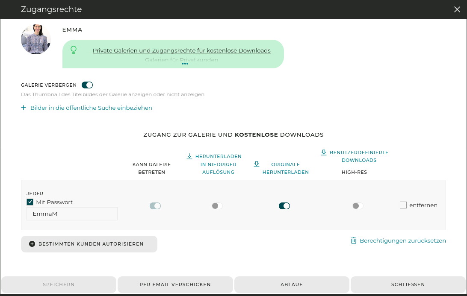Click the lightbulb tip icon

tap(74, 50)
